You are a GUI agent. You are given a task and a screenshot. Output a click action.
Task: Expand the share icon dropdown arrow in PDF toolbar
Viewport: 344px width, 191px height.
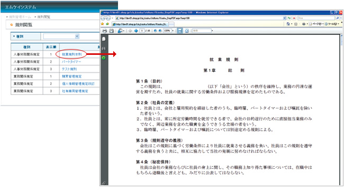point(124,31)
